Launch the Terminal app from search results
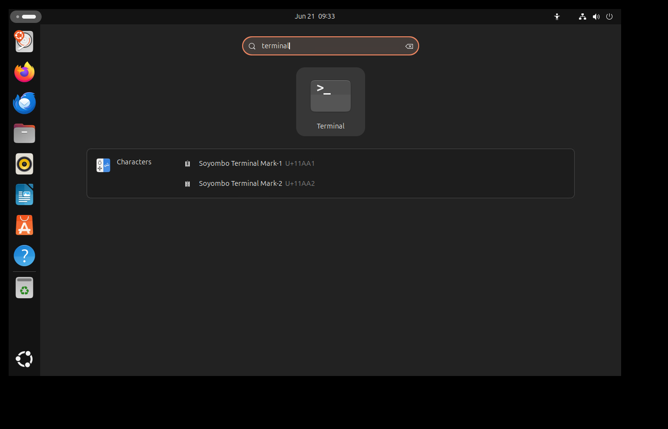668x429 pixels. [330, 102]
